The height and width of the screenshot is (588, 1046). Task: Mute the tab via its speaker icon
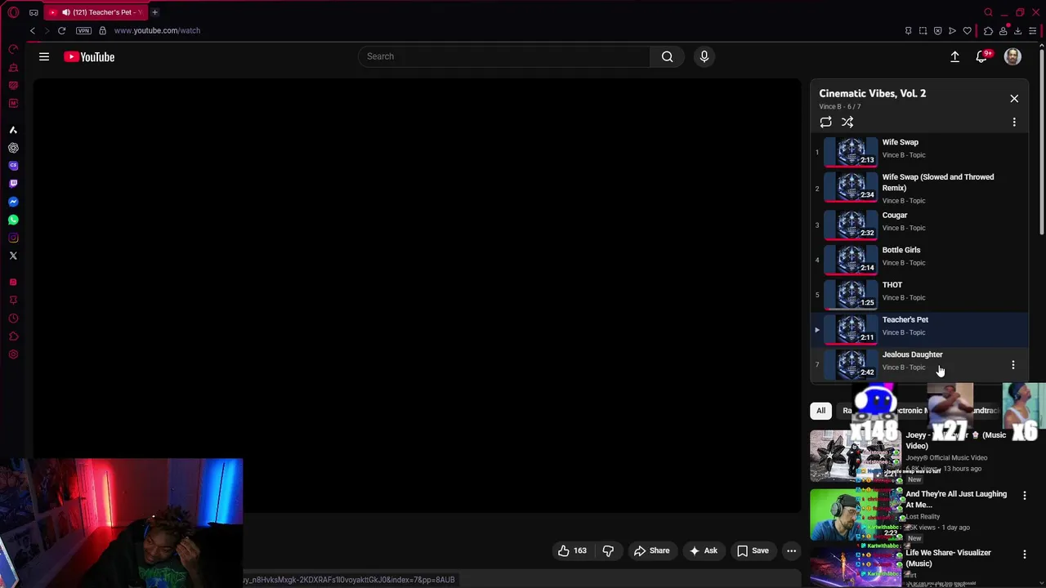(x=66, y=12)
